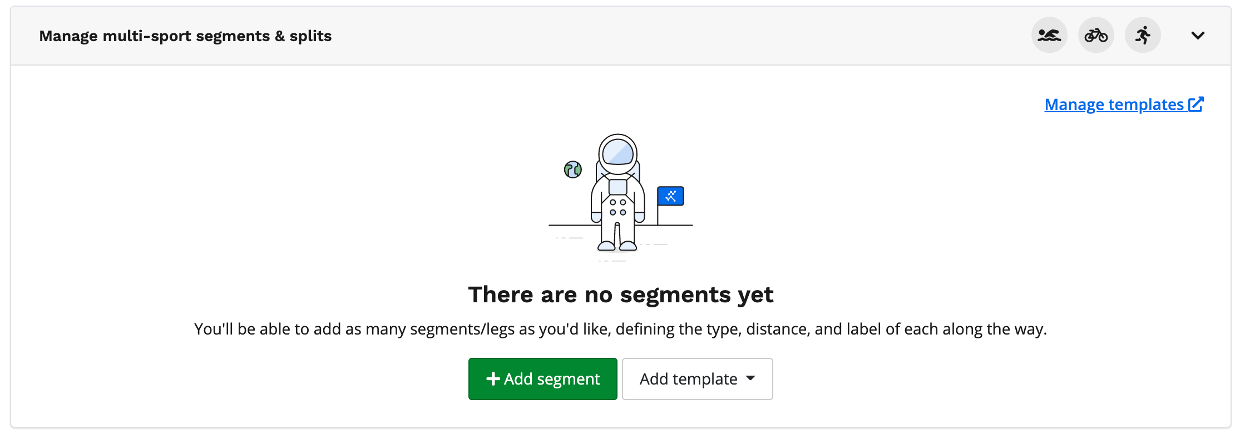Click the control panel on the astronaut's chest
The width and height of the screenshot is (1245, 439).
point(617,187)
